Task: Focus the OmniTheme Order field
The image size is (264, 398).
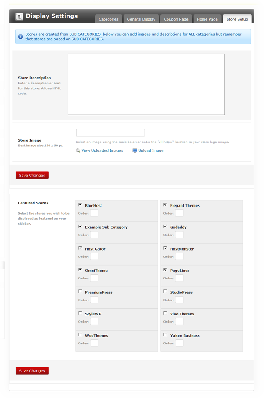Action: [94, 278]
